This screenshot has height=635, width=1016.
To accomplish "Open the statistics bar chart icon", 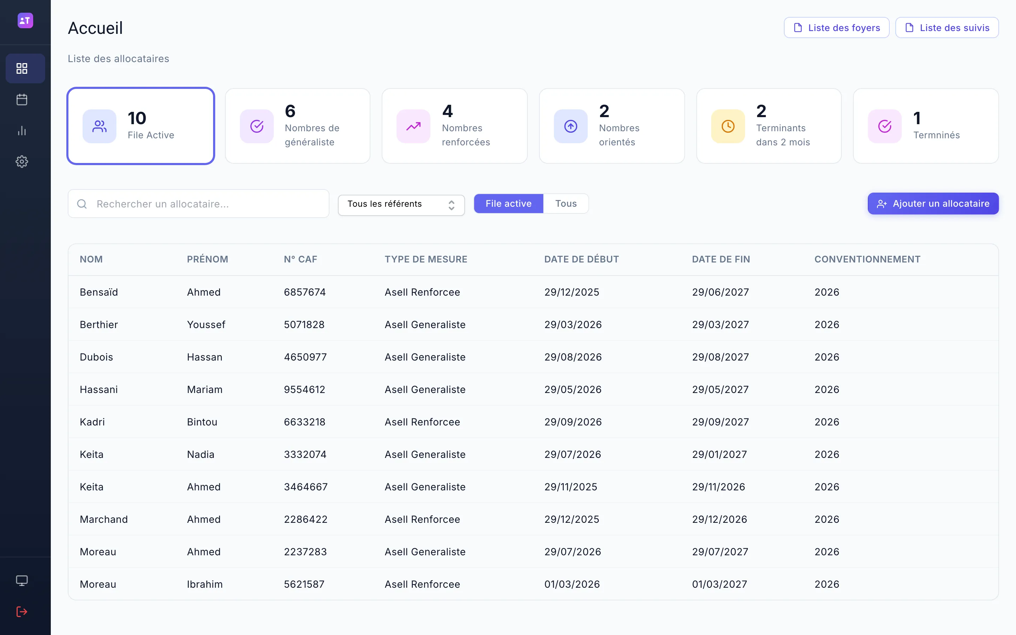I will pos(22,131).
